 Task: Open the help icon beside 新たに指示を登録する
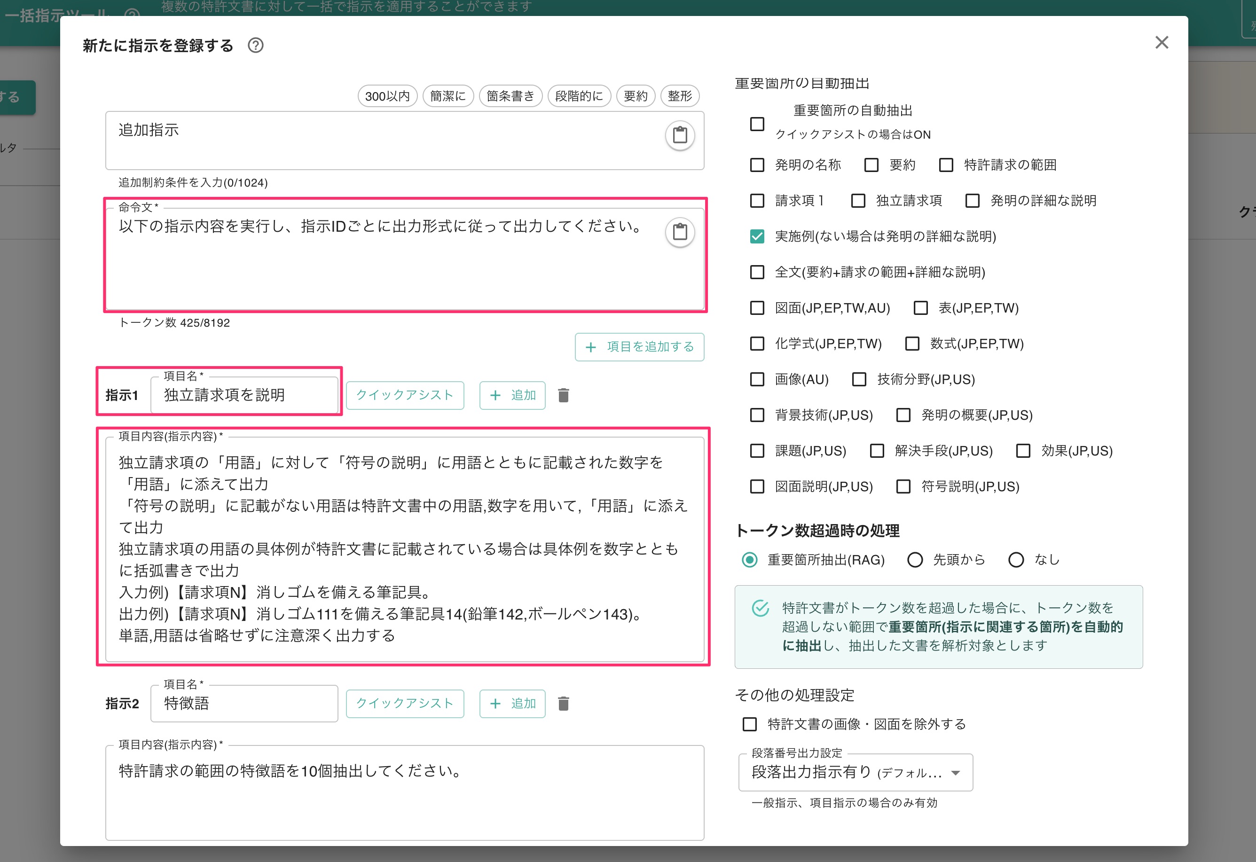pyautogui.click(x=256, y=46)
